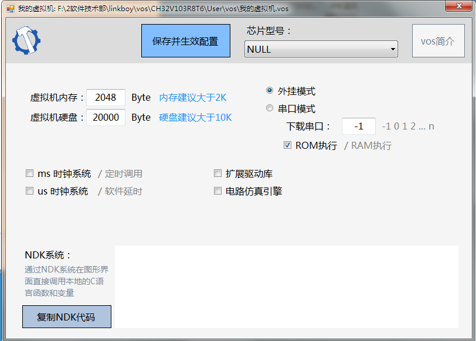Click the / 定时调用 label

pyautogui.click(x=120, y=173)
